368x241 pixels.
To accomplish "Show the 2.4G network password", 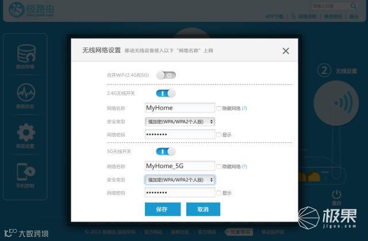I will coord(218,135).
